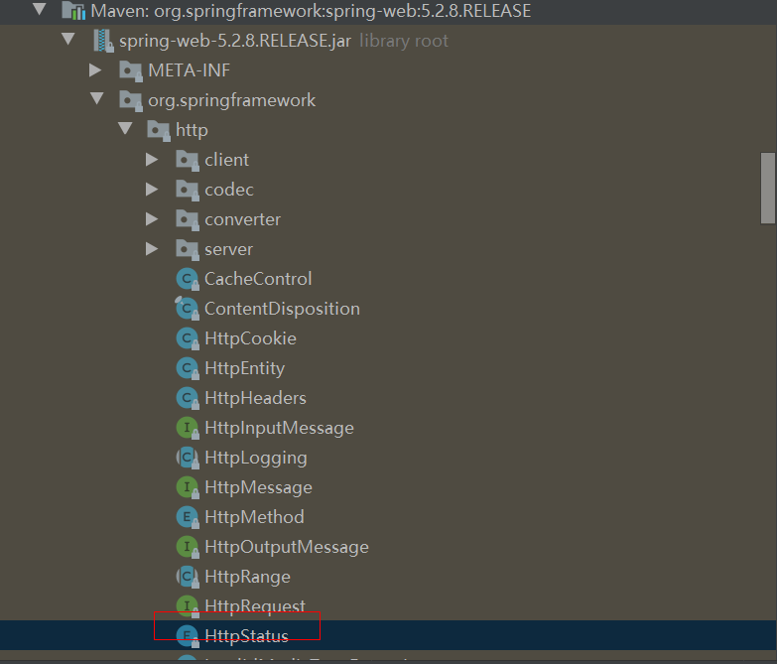Viewport: 777px width, 664px height.
Task: Select the HttpMethod enum
Action: pyautogui.click(x=255, y=517)
